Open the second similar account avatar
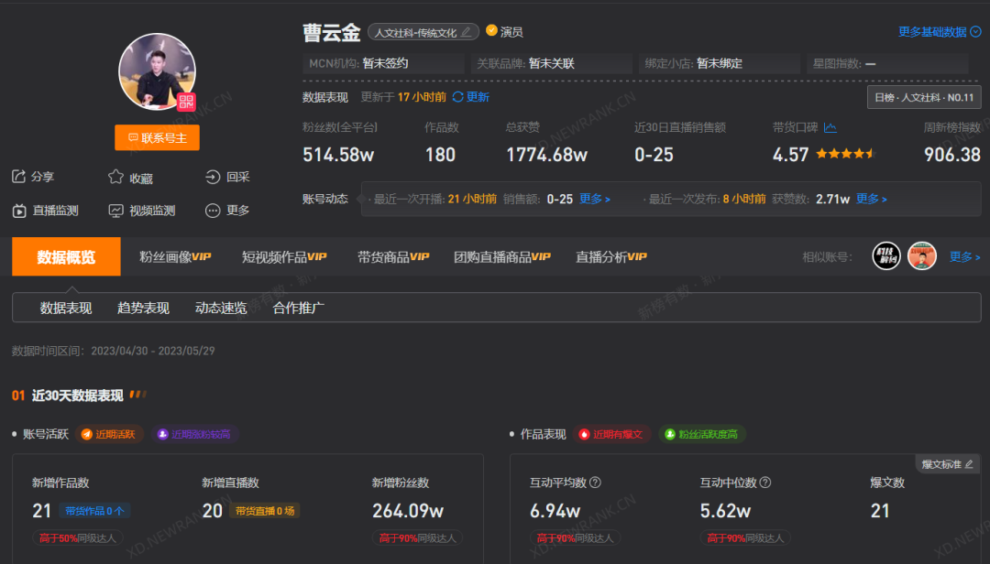 pyautogui.click(x=922, y=256)
